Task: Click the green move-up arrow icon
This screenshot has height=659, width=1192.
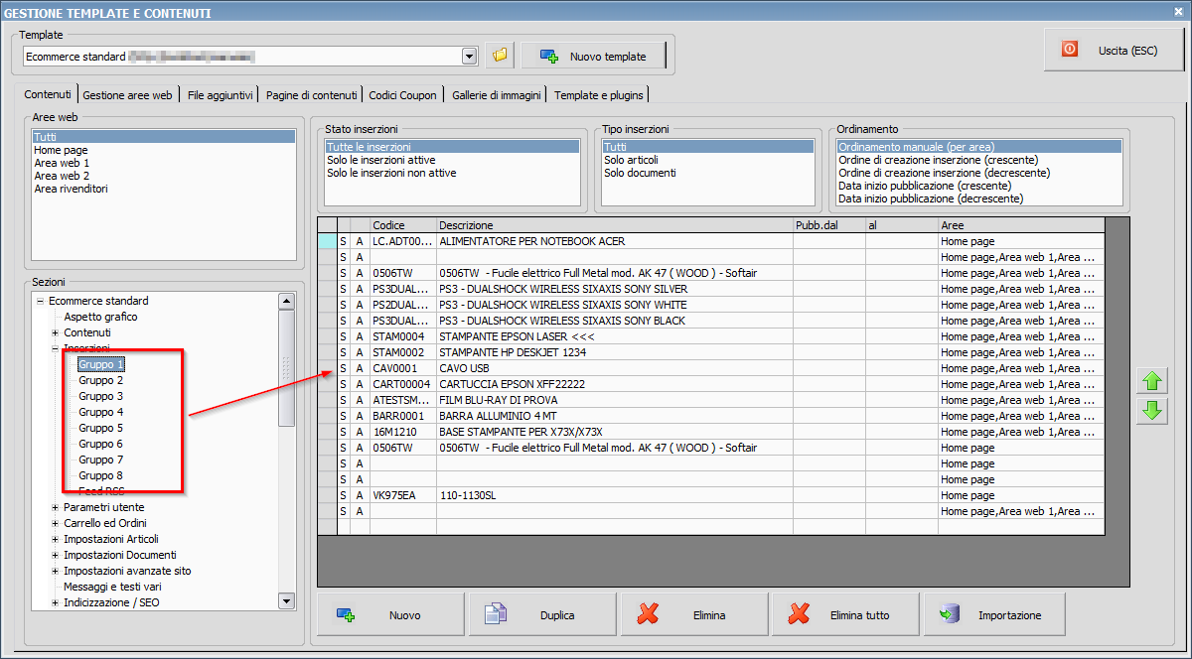Action: click(x=1152, y=381)
